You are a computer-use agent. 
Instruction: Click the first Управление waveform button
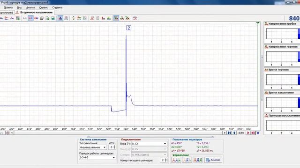pyautogui.click(x=176, y=160)
